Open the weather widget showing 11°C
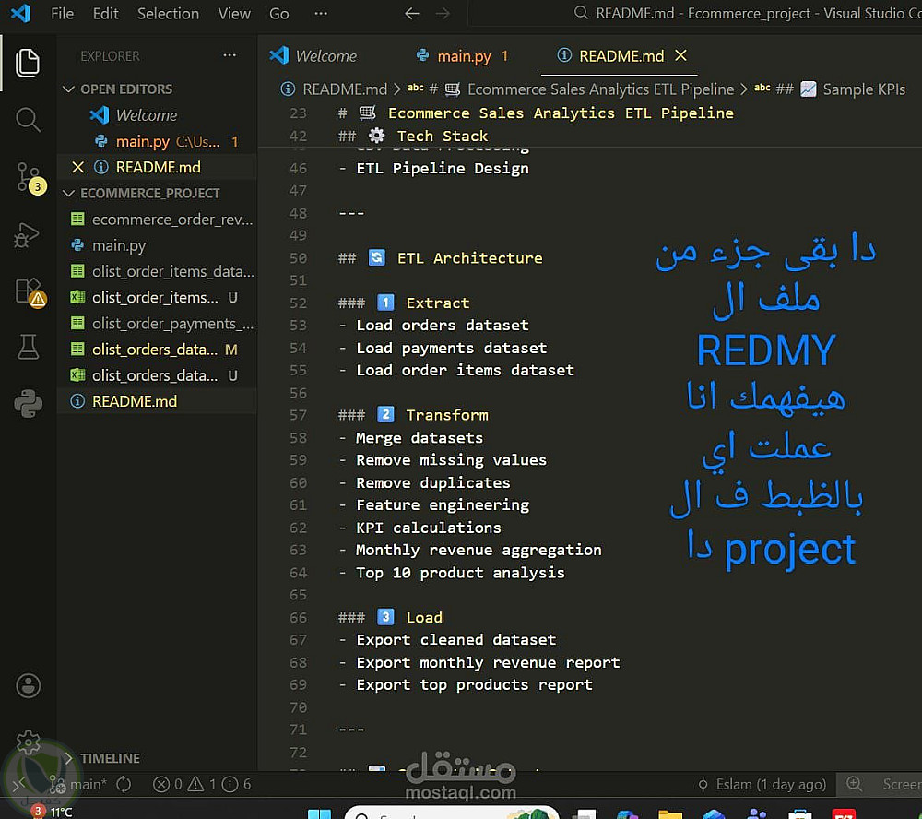 click(x=52, y=812)
